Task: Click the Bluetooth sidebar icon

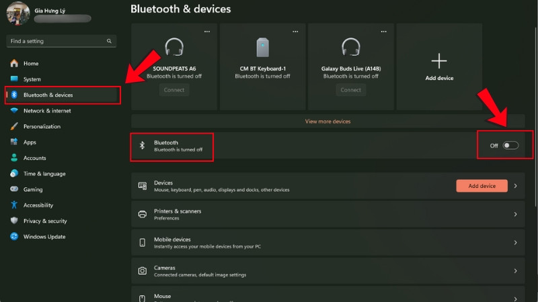Action: (14, 95)
